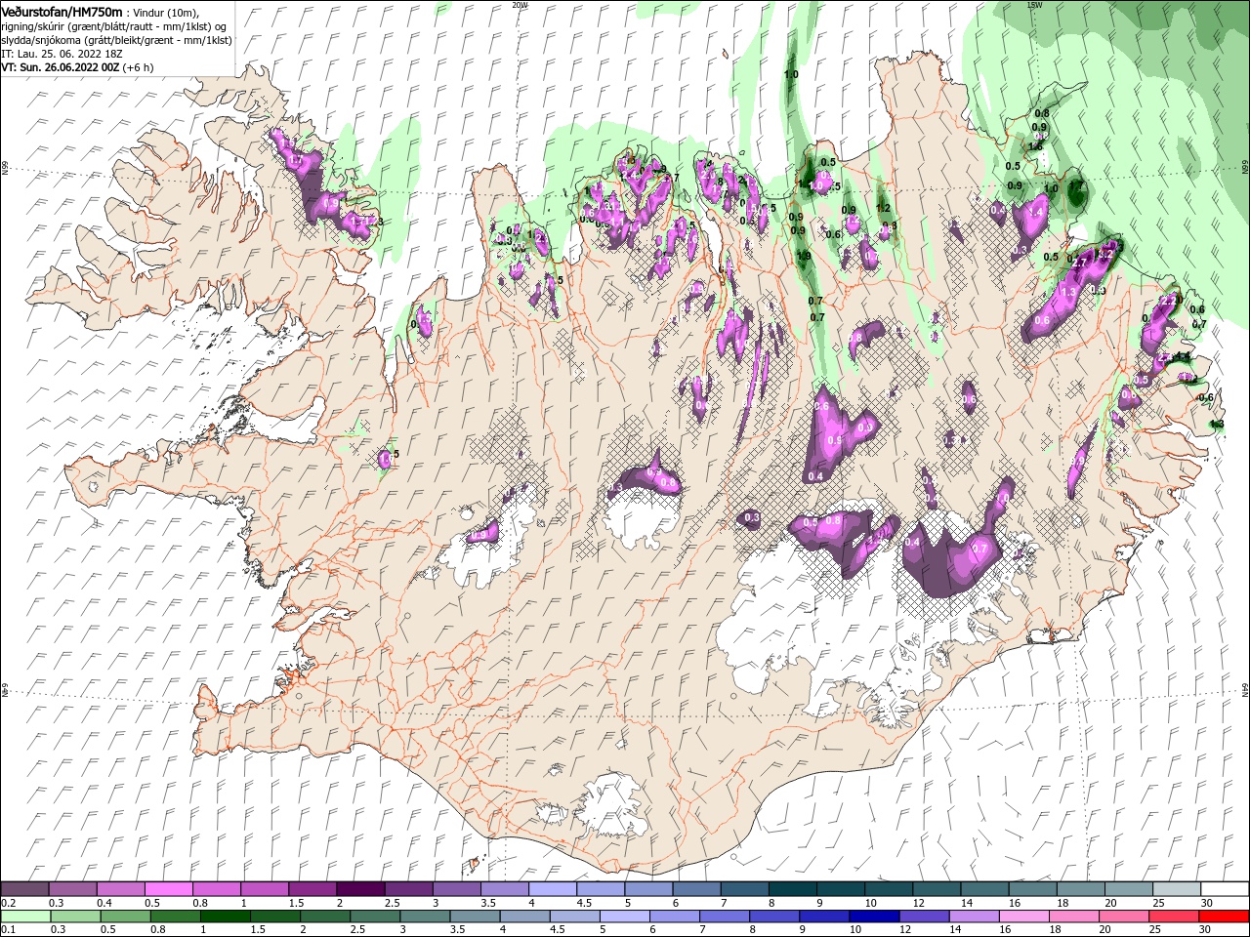Click the 'Veðurstofan/HM750m' title text
Image resolution: width=1250 pixels, height=937 pixels.
62,12
